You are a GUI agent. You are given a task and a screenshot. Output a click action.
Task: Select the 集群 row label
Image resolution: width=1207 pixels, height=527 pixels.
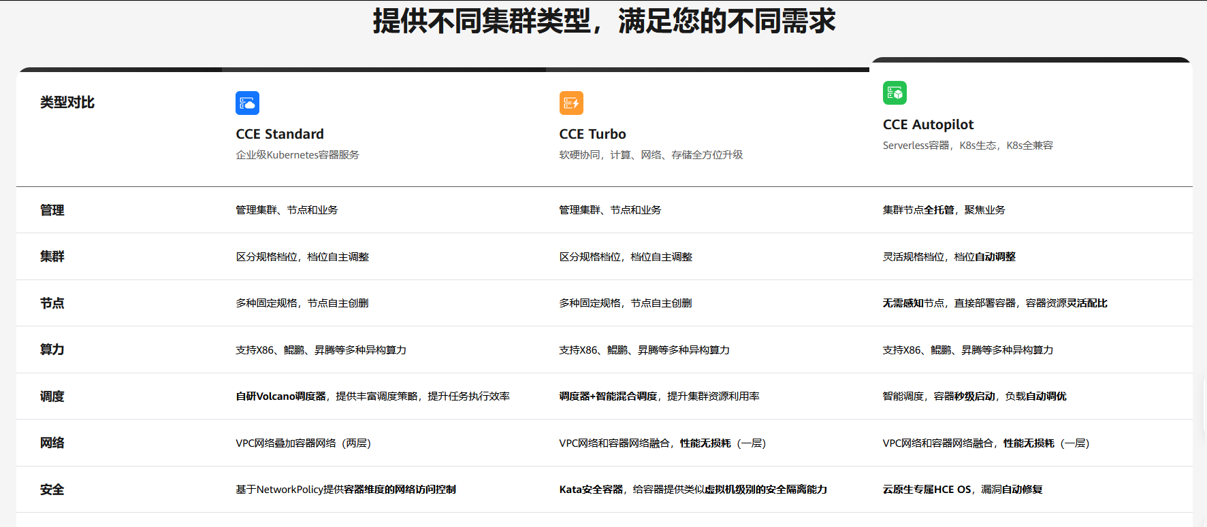[x=52, y=256]
